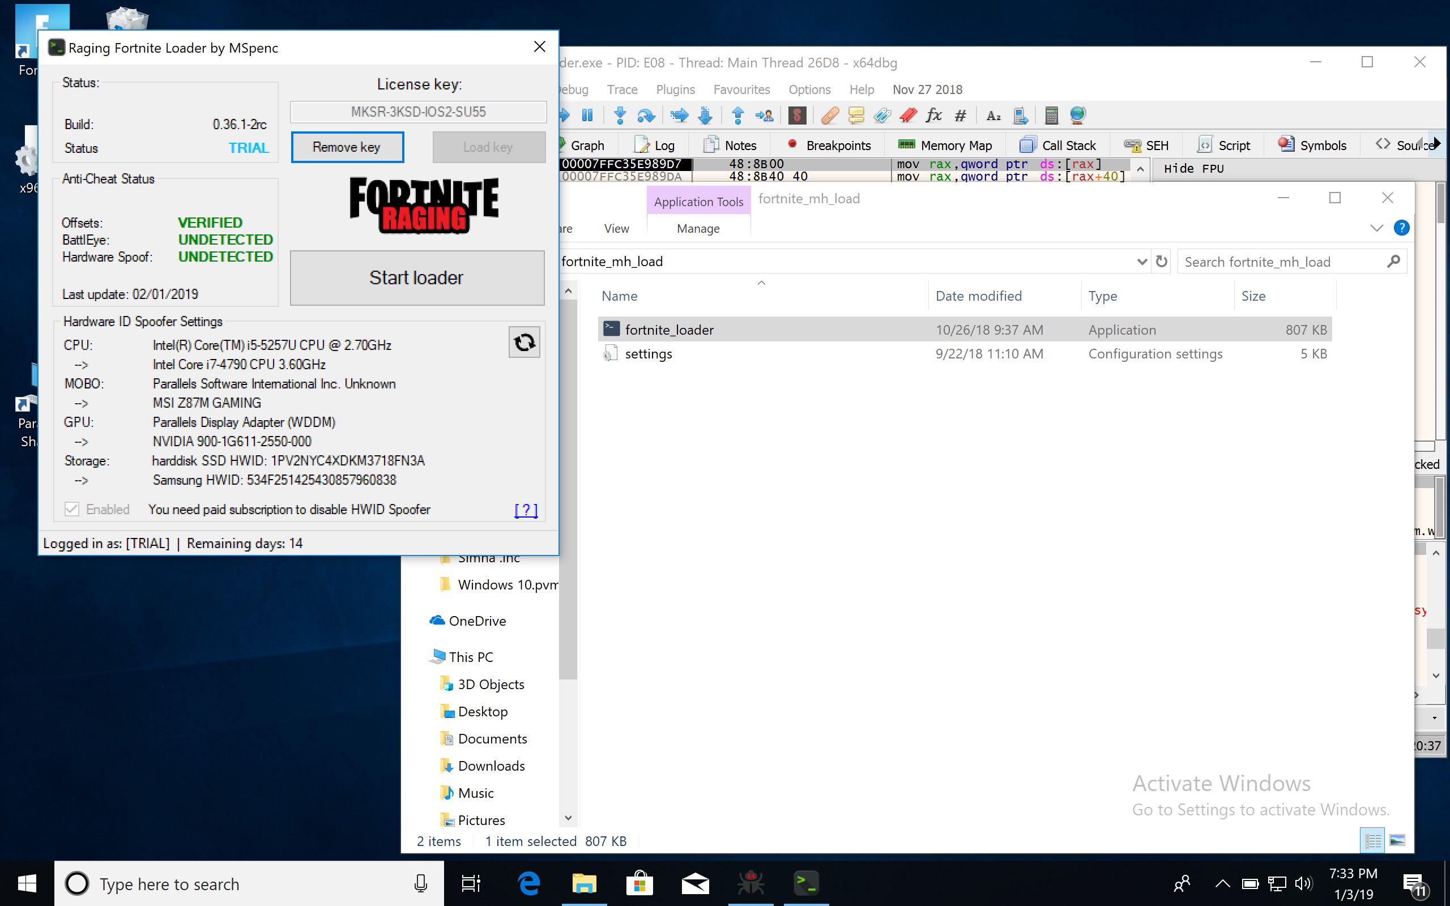Switch to the Memory Map tab
Viewport: 1450px width, 906px height.
click(x=945, y=146)
